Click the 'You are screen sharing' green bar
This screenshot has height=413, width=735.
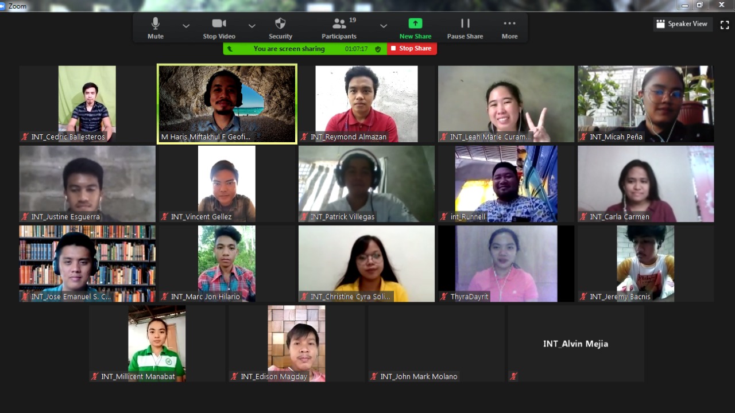289,49
